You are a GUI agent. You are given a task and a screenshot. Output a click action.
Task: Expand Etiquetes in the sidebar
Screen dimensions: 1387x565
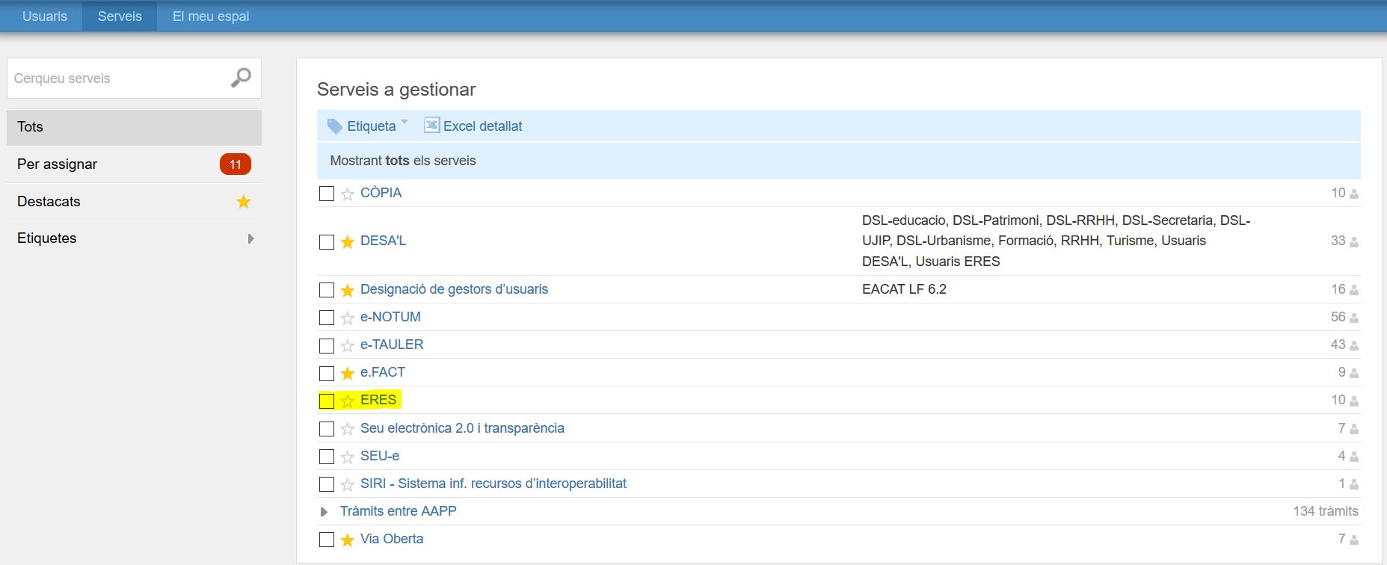250,238
